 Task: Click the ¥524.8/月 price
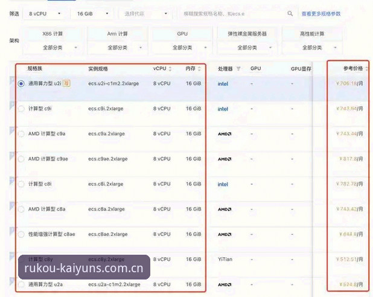coord(351,284)
